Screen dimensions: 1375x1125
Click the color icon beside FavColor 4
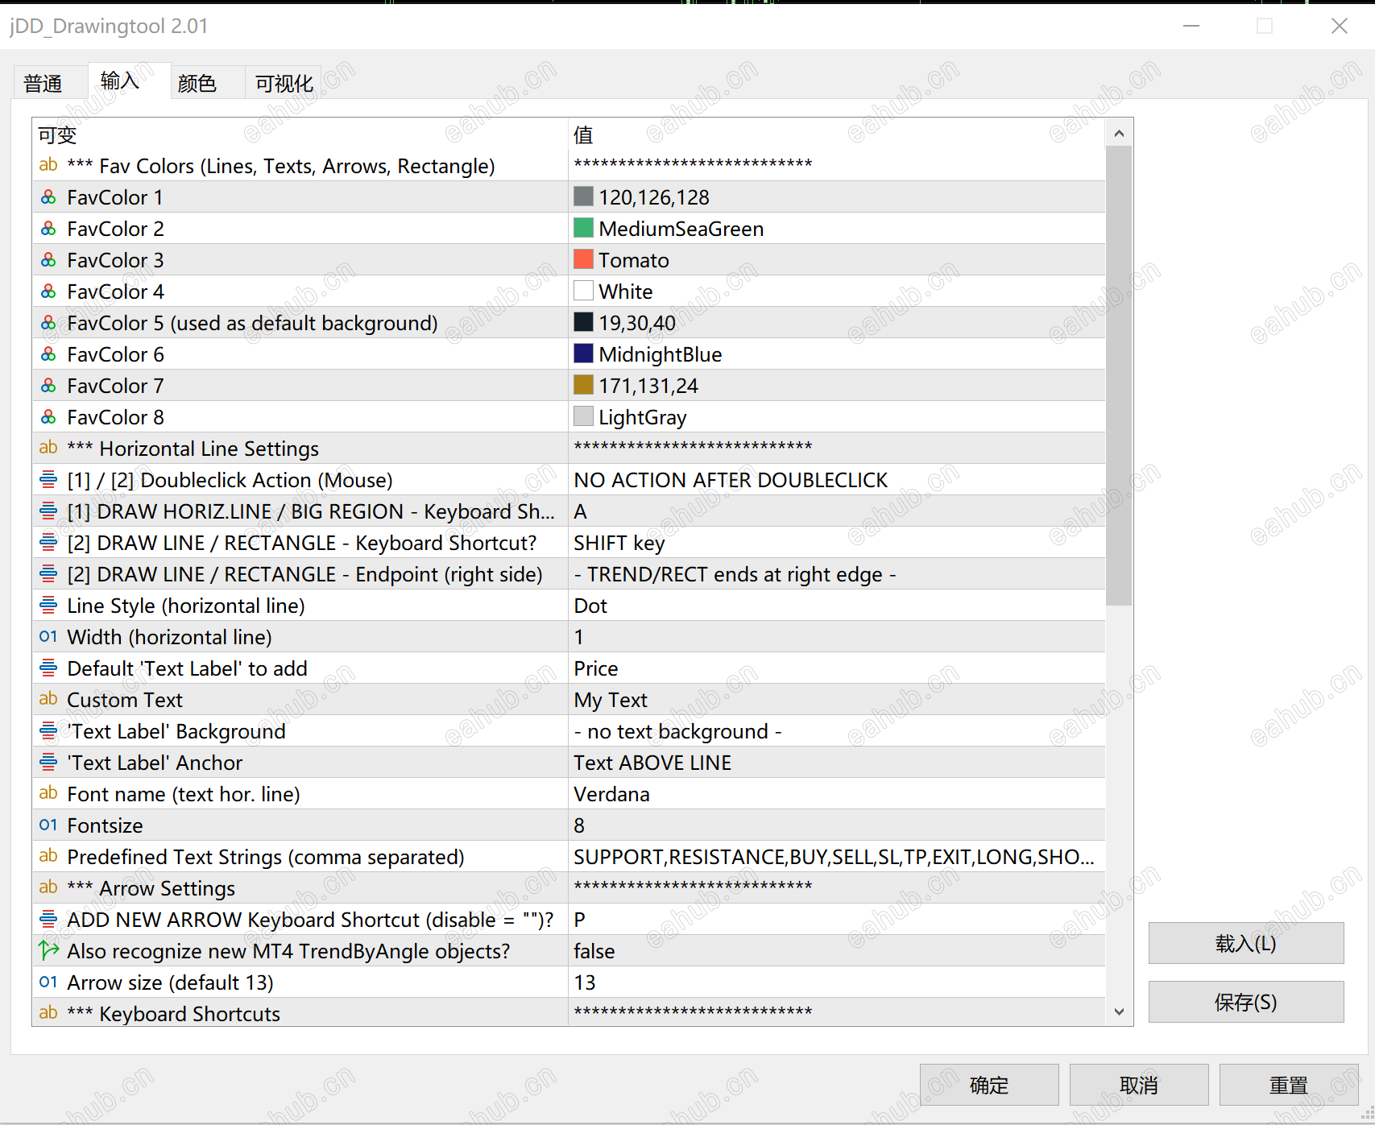(48, 292)
